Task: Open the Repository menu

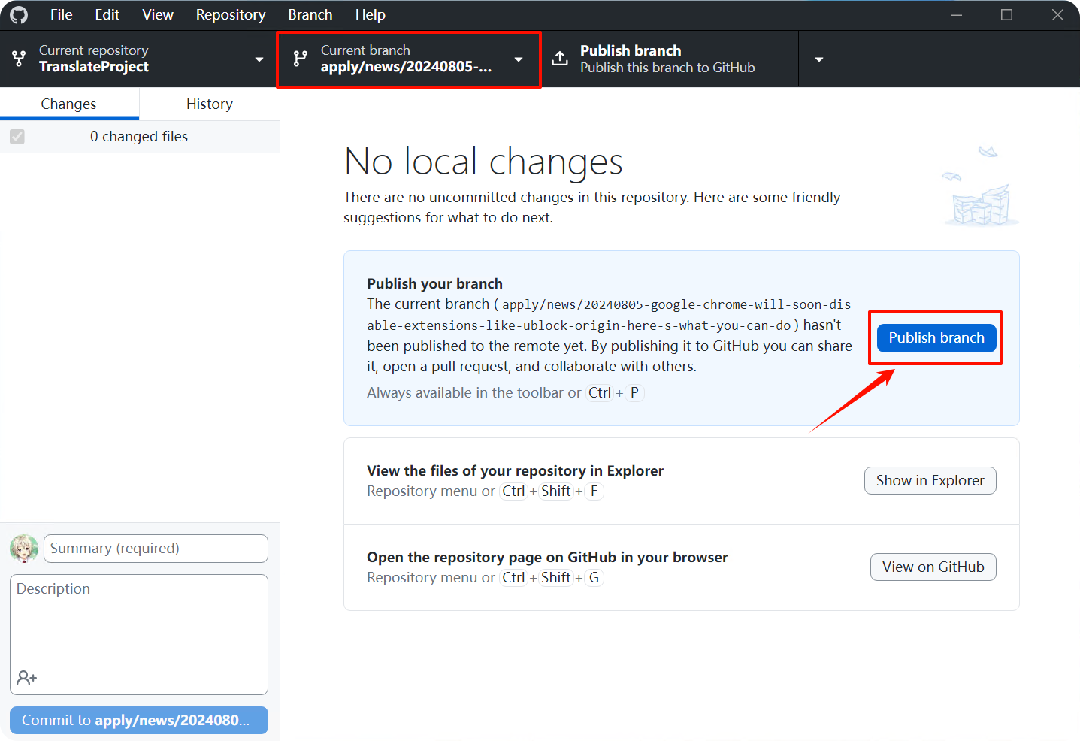Action: [x=231, y=14]
